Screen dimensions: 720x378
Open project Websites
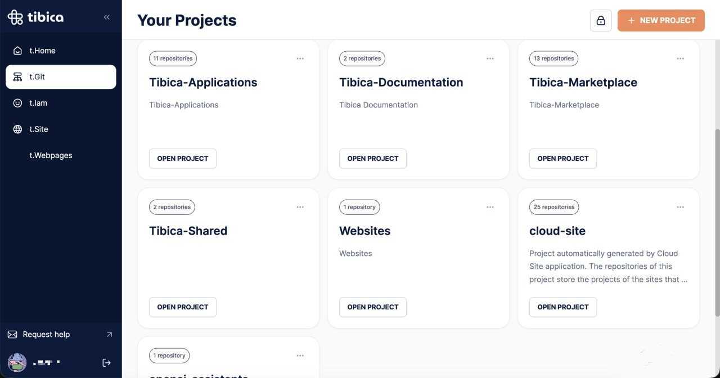372,307
